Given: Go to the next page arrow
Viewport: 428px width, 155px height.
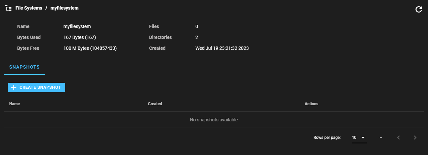Looking at the screenshot, I should point(415,138).
